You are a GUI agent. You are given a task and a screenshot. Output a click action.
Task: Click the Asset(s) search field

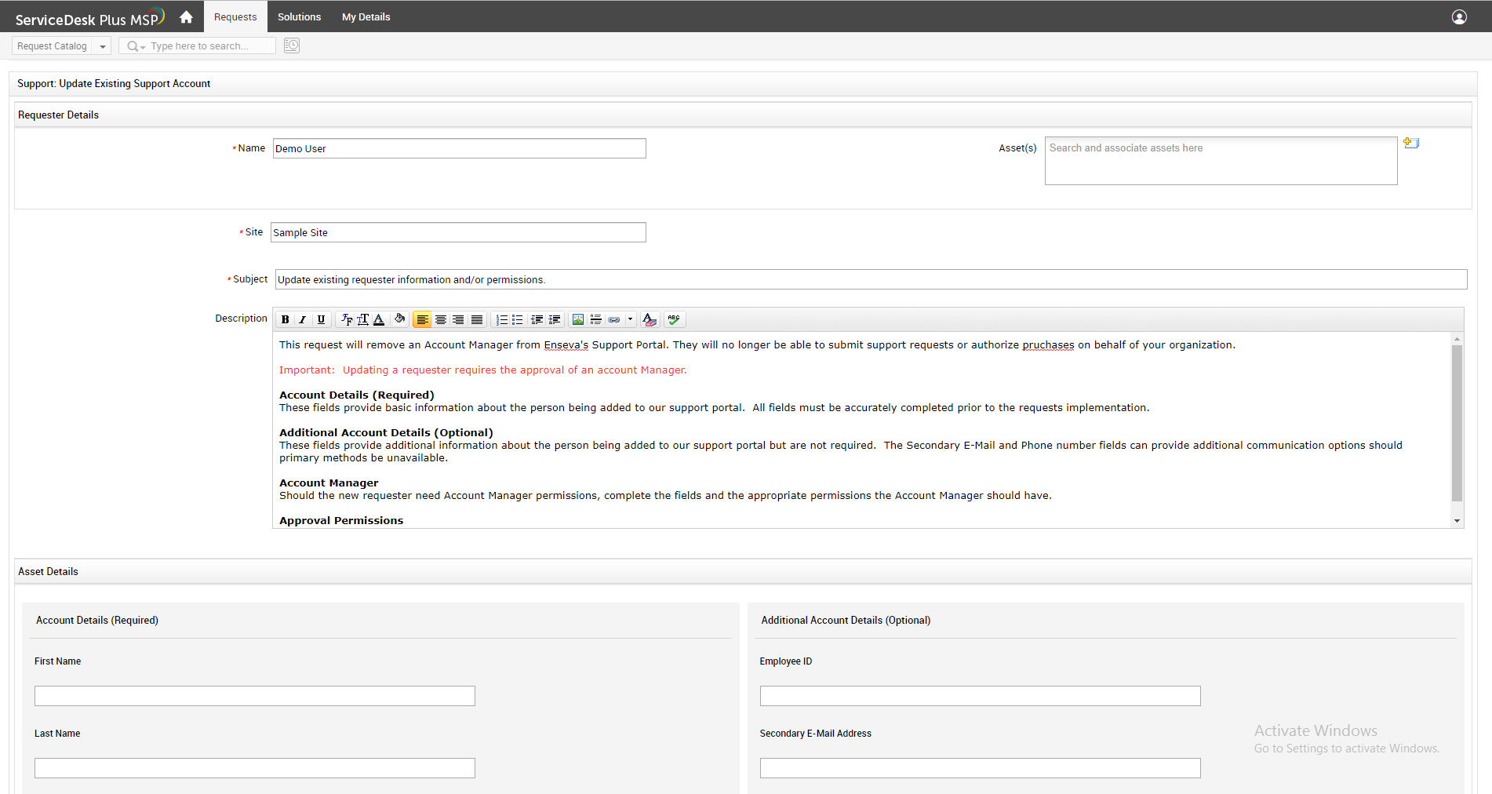(1221, 161)
